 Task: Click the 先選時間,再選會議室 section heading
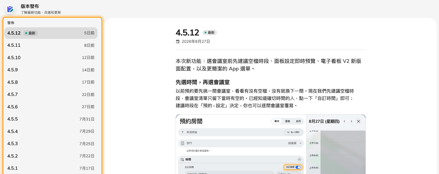[203, 82]
